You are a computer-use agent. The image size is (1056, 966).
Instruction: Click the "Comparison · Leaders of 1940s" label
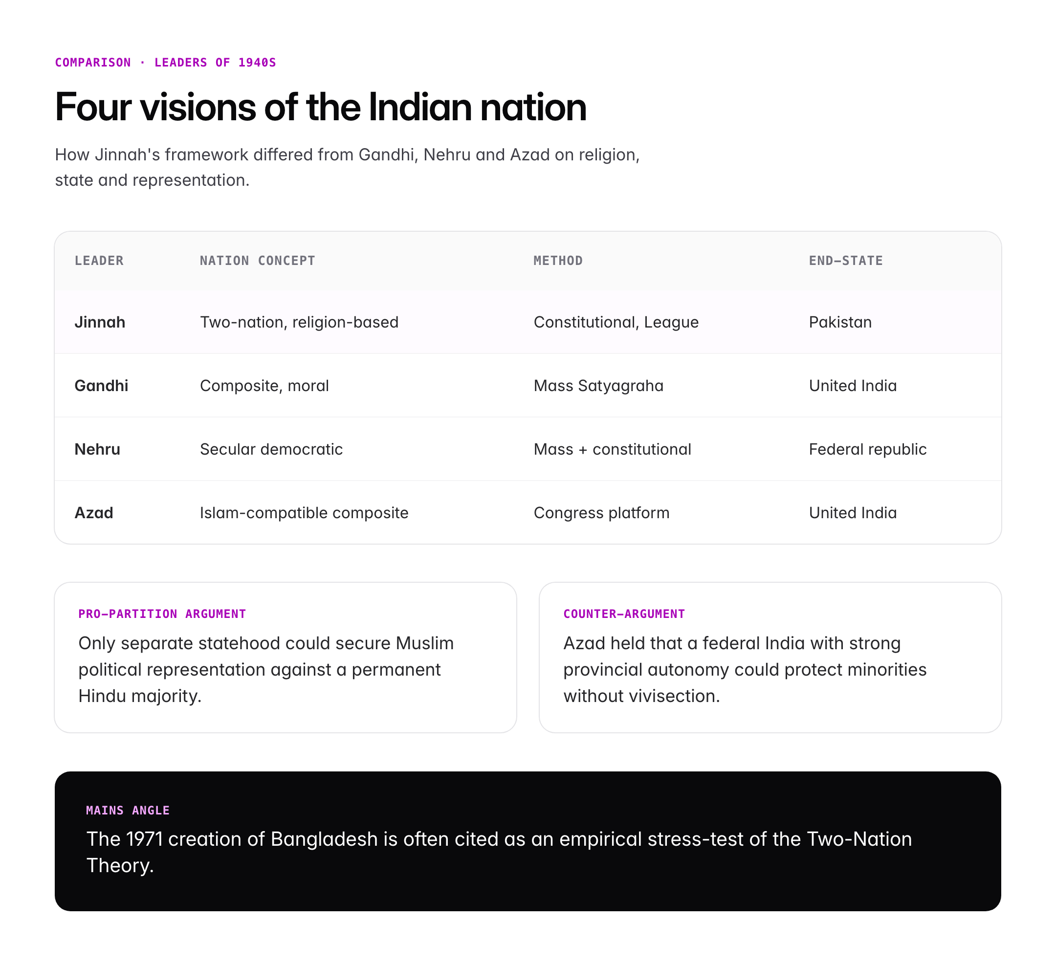click(165, 63)
